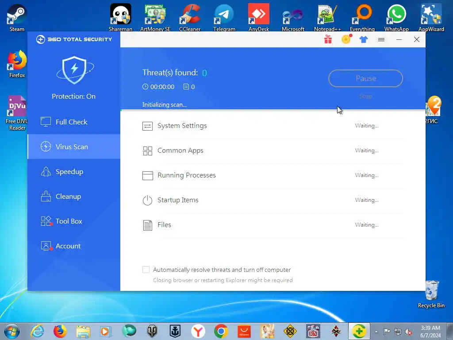
Task: Click the System Settings scan item
Action: tap(273, 126)
